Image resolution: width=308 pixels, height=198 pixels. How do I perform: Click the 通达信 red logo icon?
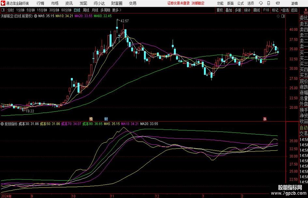(3, 3)
